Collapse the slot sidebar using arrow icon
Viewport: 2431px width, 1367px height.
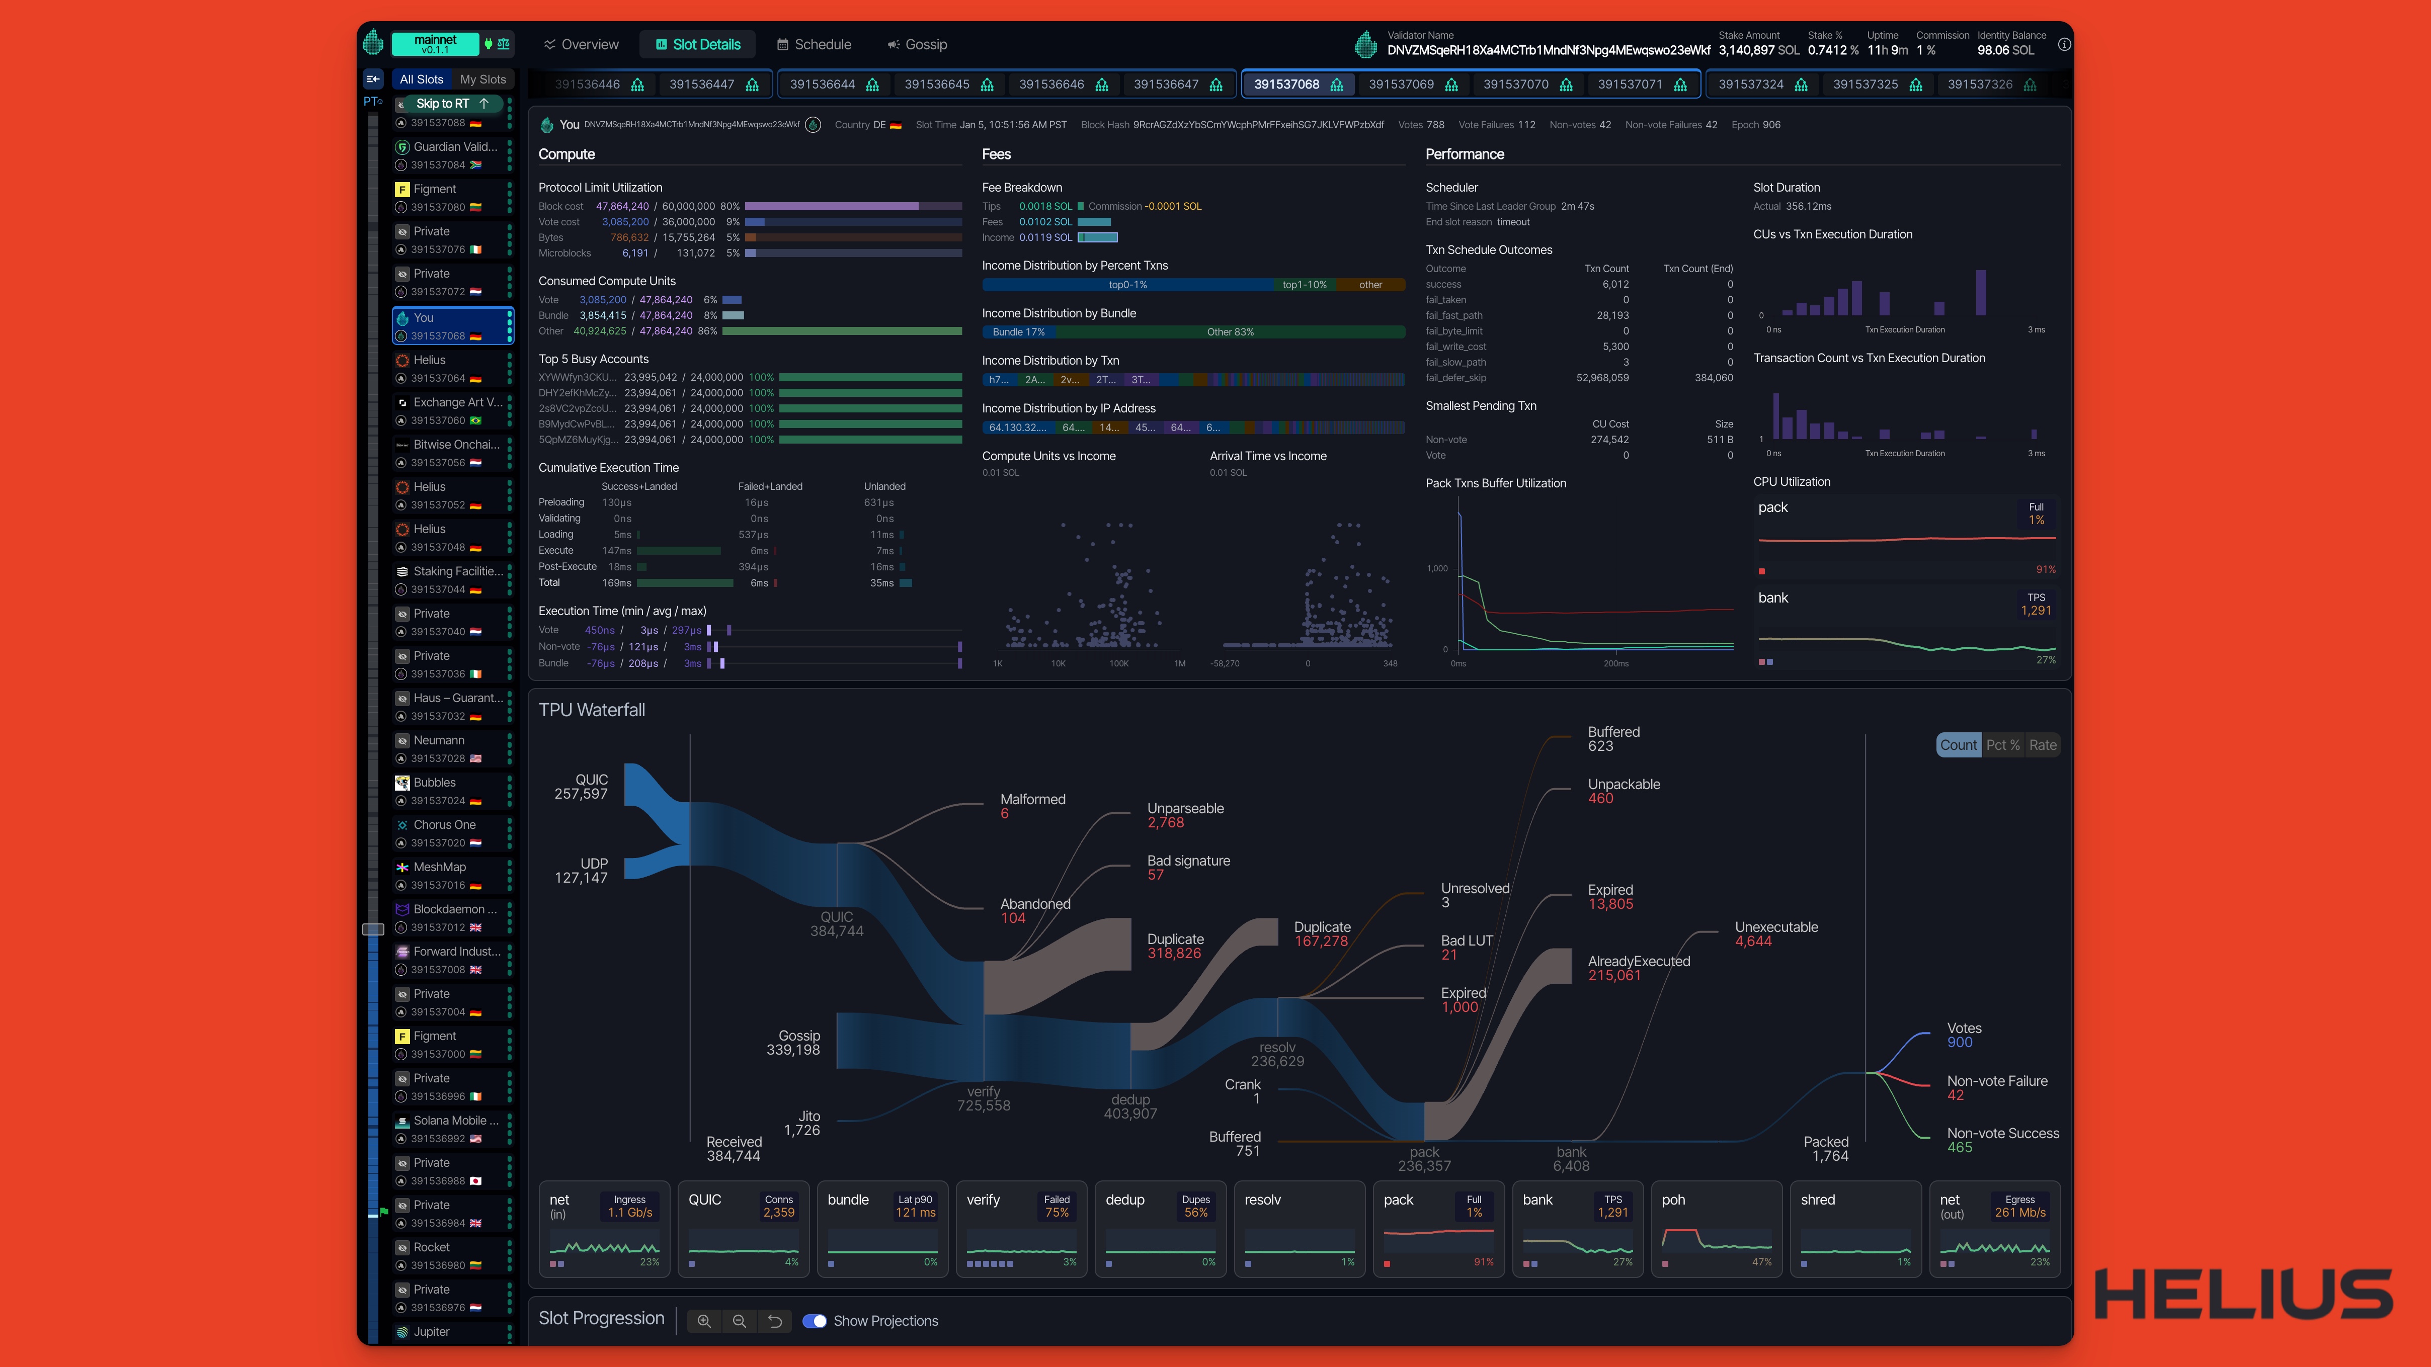click(x=373, y=79)
